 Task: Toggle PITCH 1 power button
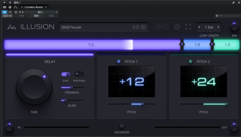(x=119, y=62)
